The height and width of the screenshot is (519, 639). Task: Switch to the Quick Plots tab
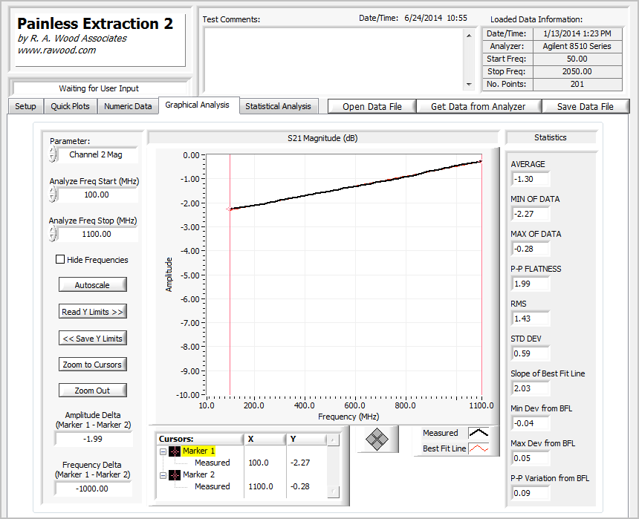70,106
